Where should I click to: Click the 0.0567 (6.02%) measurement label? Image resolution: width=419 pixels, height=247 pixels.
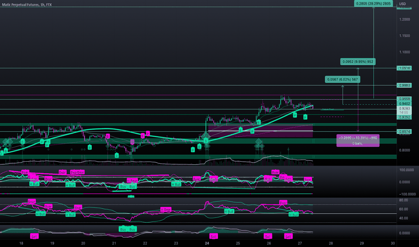pos(343,79)
